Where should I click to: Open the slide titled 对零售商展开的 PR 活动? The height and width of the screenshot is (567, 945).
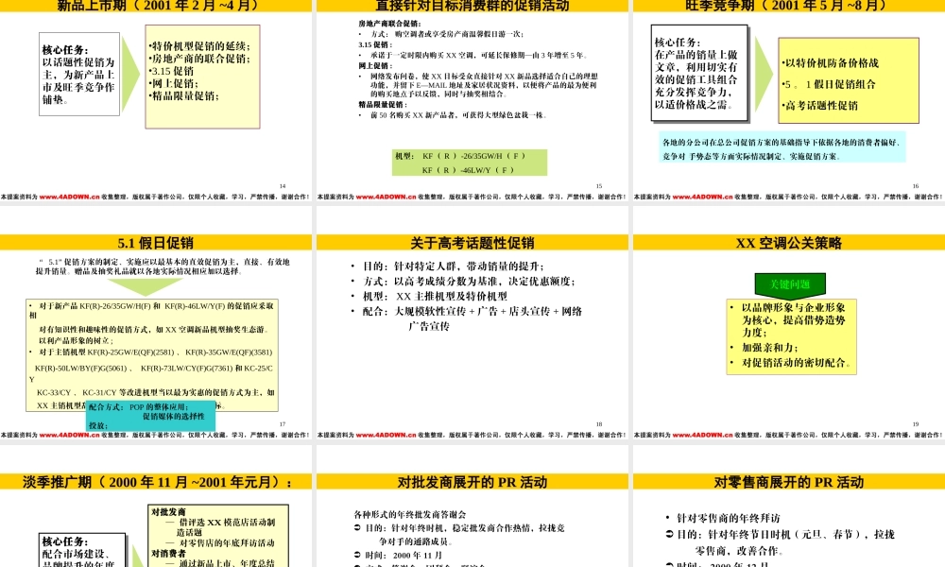791,482
